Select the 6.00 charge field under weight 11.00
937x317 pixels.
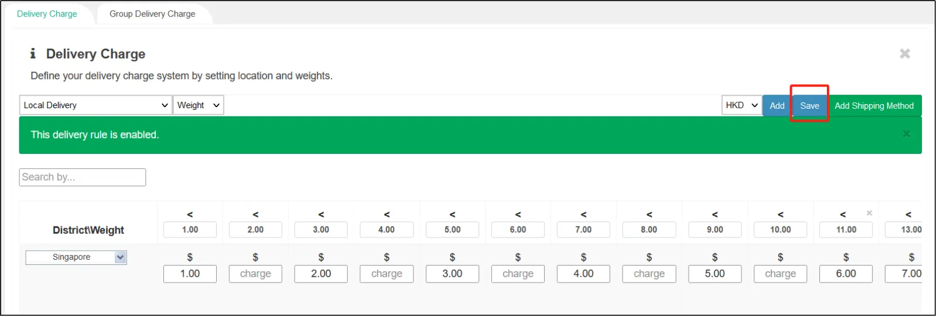(846, 274)
